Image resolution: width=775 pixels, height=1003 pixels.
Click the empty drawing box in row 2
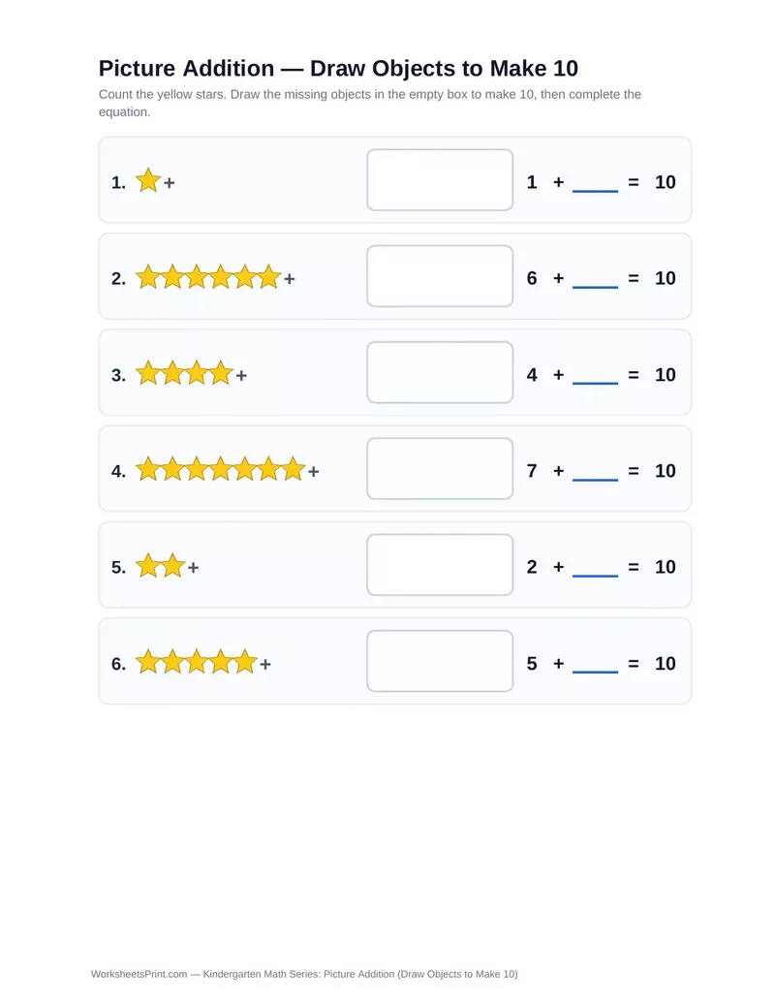(440, 275)
